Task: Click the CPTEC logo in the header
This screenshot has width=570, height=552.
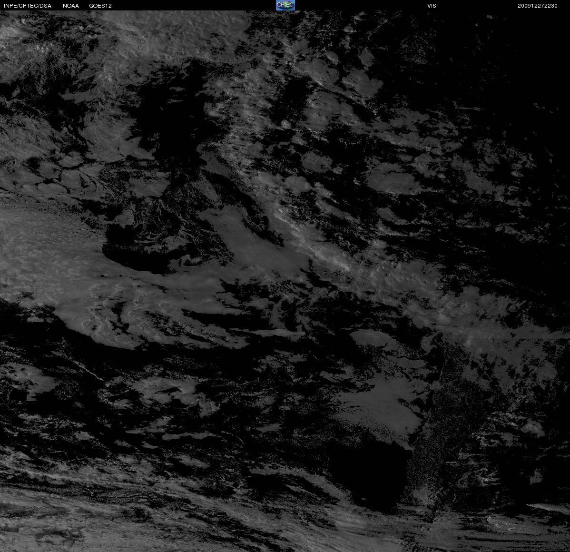Action: (x=285, y=5)
